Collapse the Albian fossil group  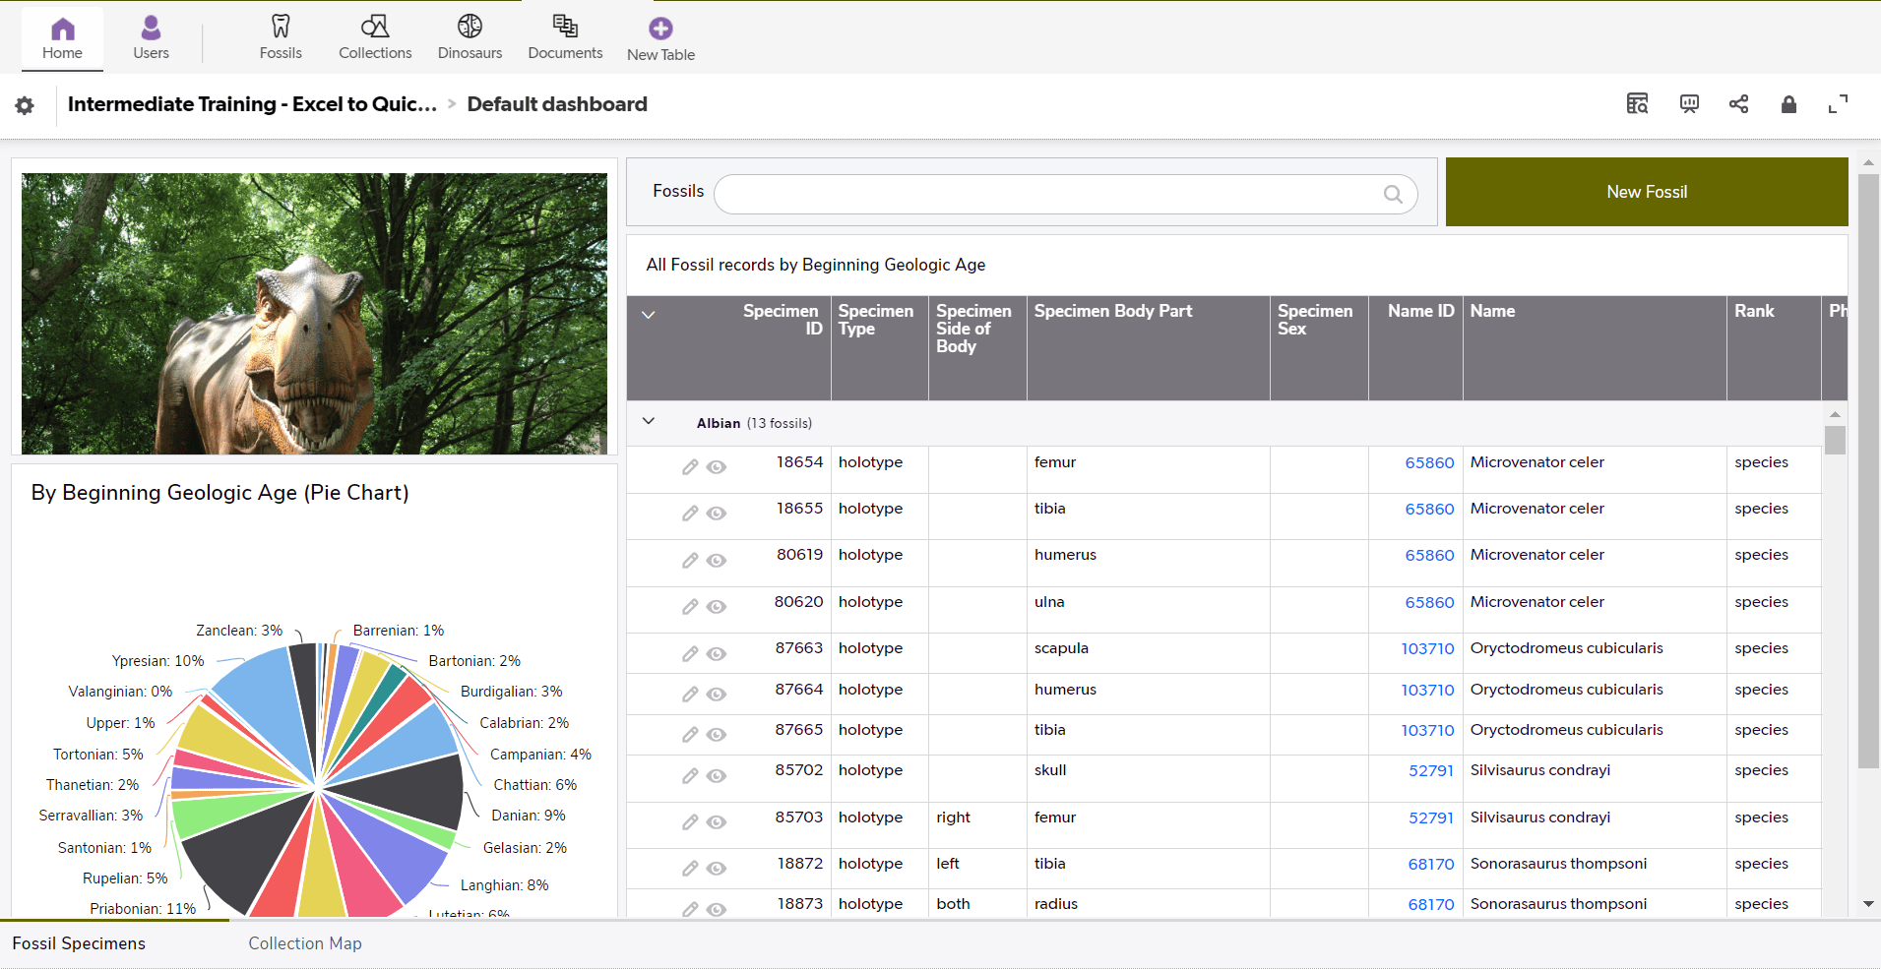pyautogui.click(x=649, y=422)
